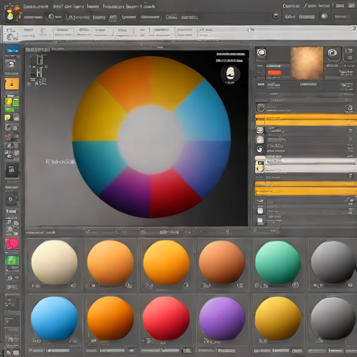The height and width of the screenshot is (357, 357).
Task: Click the orange square icon in left toolbar
Action: click(x=12, y=84)
